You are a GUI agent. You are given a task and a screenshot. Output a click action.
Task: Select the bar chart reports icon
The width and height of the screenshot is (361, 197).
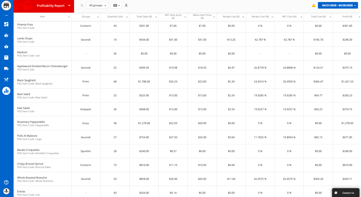pyautogui.click(x=6, y=91)
